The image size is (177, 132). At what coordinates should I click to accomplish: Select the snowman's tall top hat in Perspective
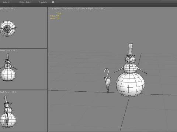131,49
